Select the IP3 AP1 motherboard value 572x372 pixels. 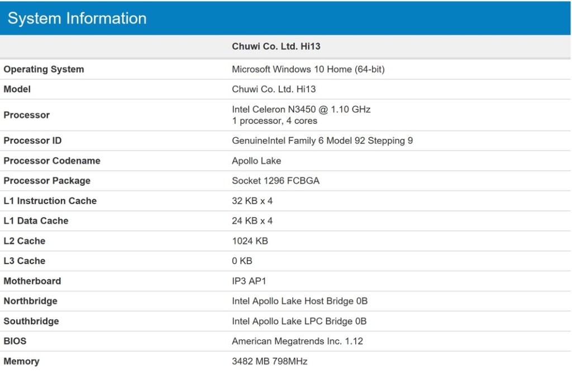coord(249,281)
